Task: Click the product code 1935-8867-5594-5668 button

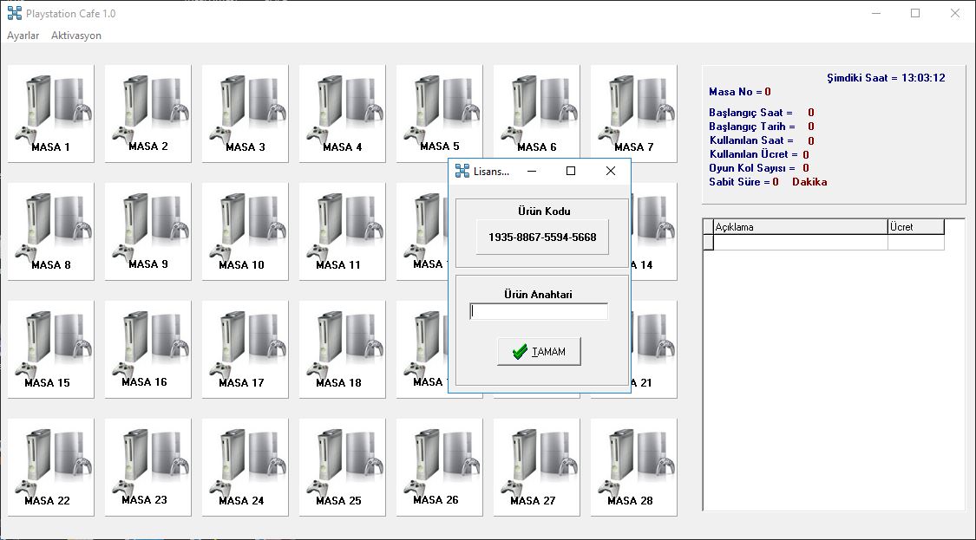Action: tap(542, 237)
